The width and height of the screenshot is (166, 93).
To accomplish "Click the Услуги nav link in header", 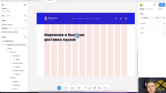I will pos(87,19).
